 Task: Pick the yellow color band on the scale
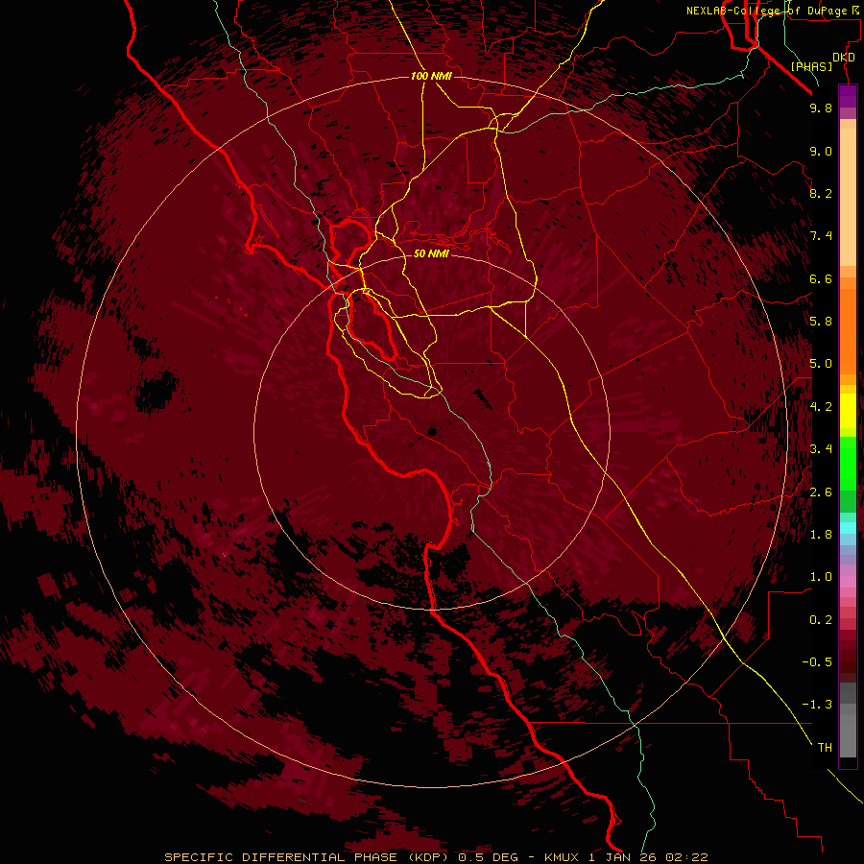click(848, 411)
